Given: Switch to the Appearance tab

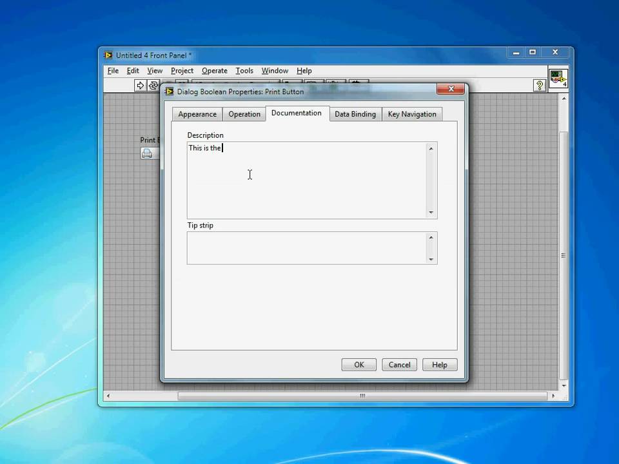Looking at the screenshot, I should click(x=197, y=114).
